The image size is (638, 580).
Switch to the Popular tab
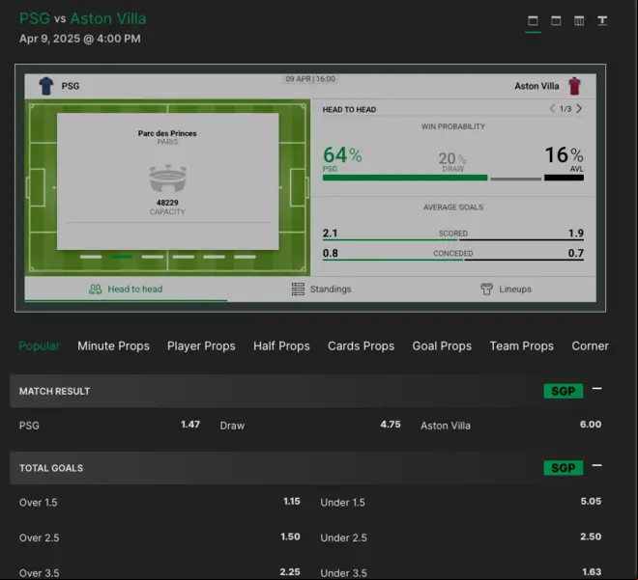coord(39,346)
